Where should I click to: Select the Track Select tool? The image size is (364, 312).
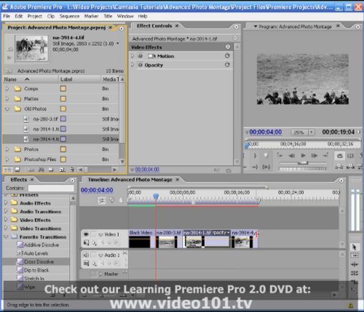tap(354, 256)
